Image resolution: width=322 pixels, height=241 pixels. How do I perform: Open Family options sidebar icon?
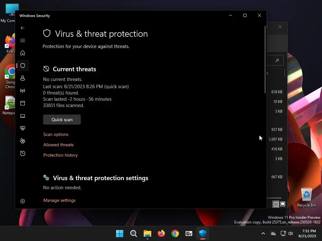tap(23, 141)
